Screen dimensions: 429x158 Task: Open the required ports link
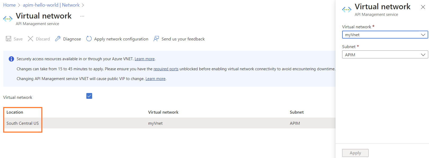coord(166,69)
